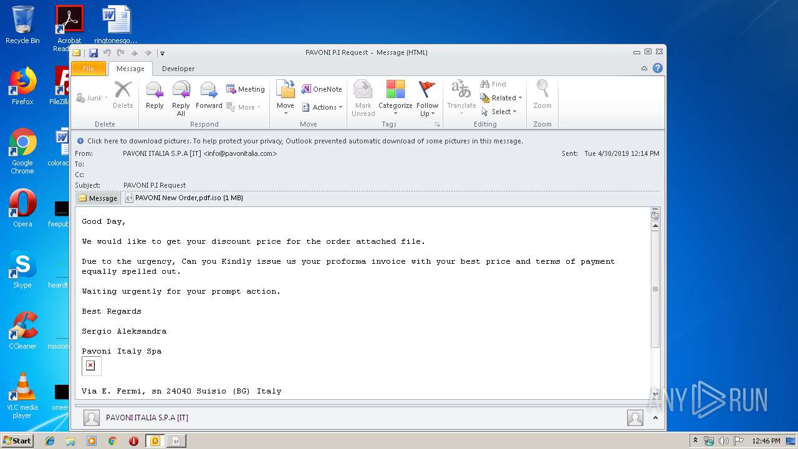Click the message body scrollbar thumb
This screenshot has height=449, width=798.
click(x=655, y=289)
